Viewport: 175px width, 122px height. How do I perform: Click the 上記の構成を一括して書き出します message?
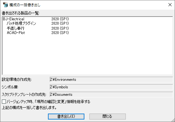pyautogui.click(x=29, y=108)
